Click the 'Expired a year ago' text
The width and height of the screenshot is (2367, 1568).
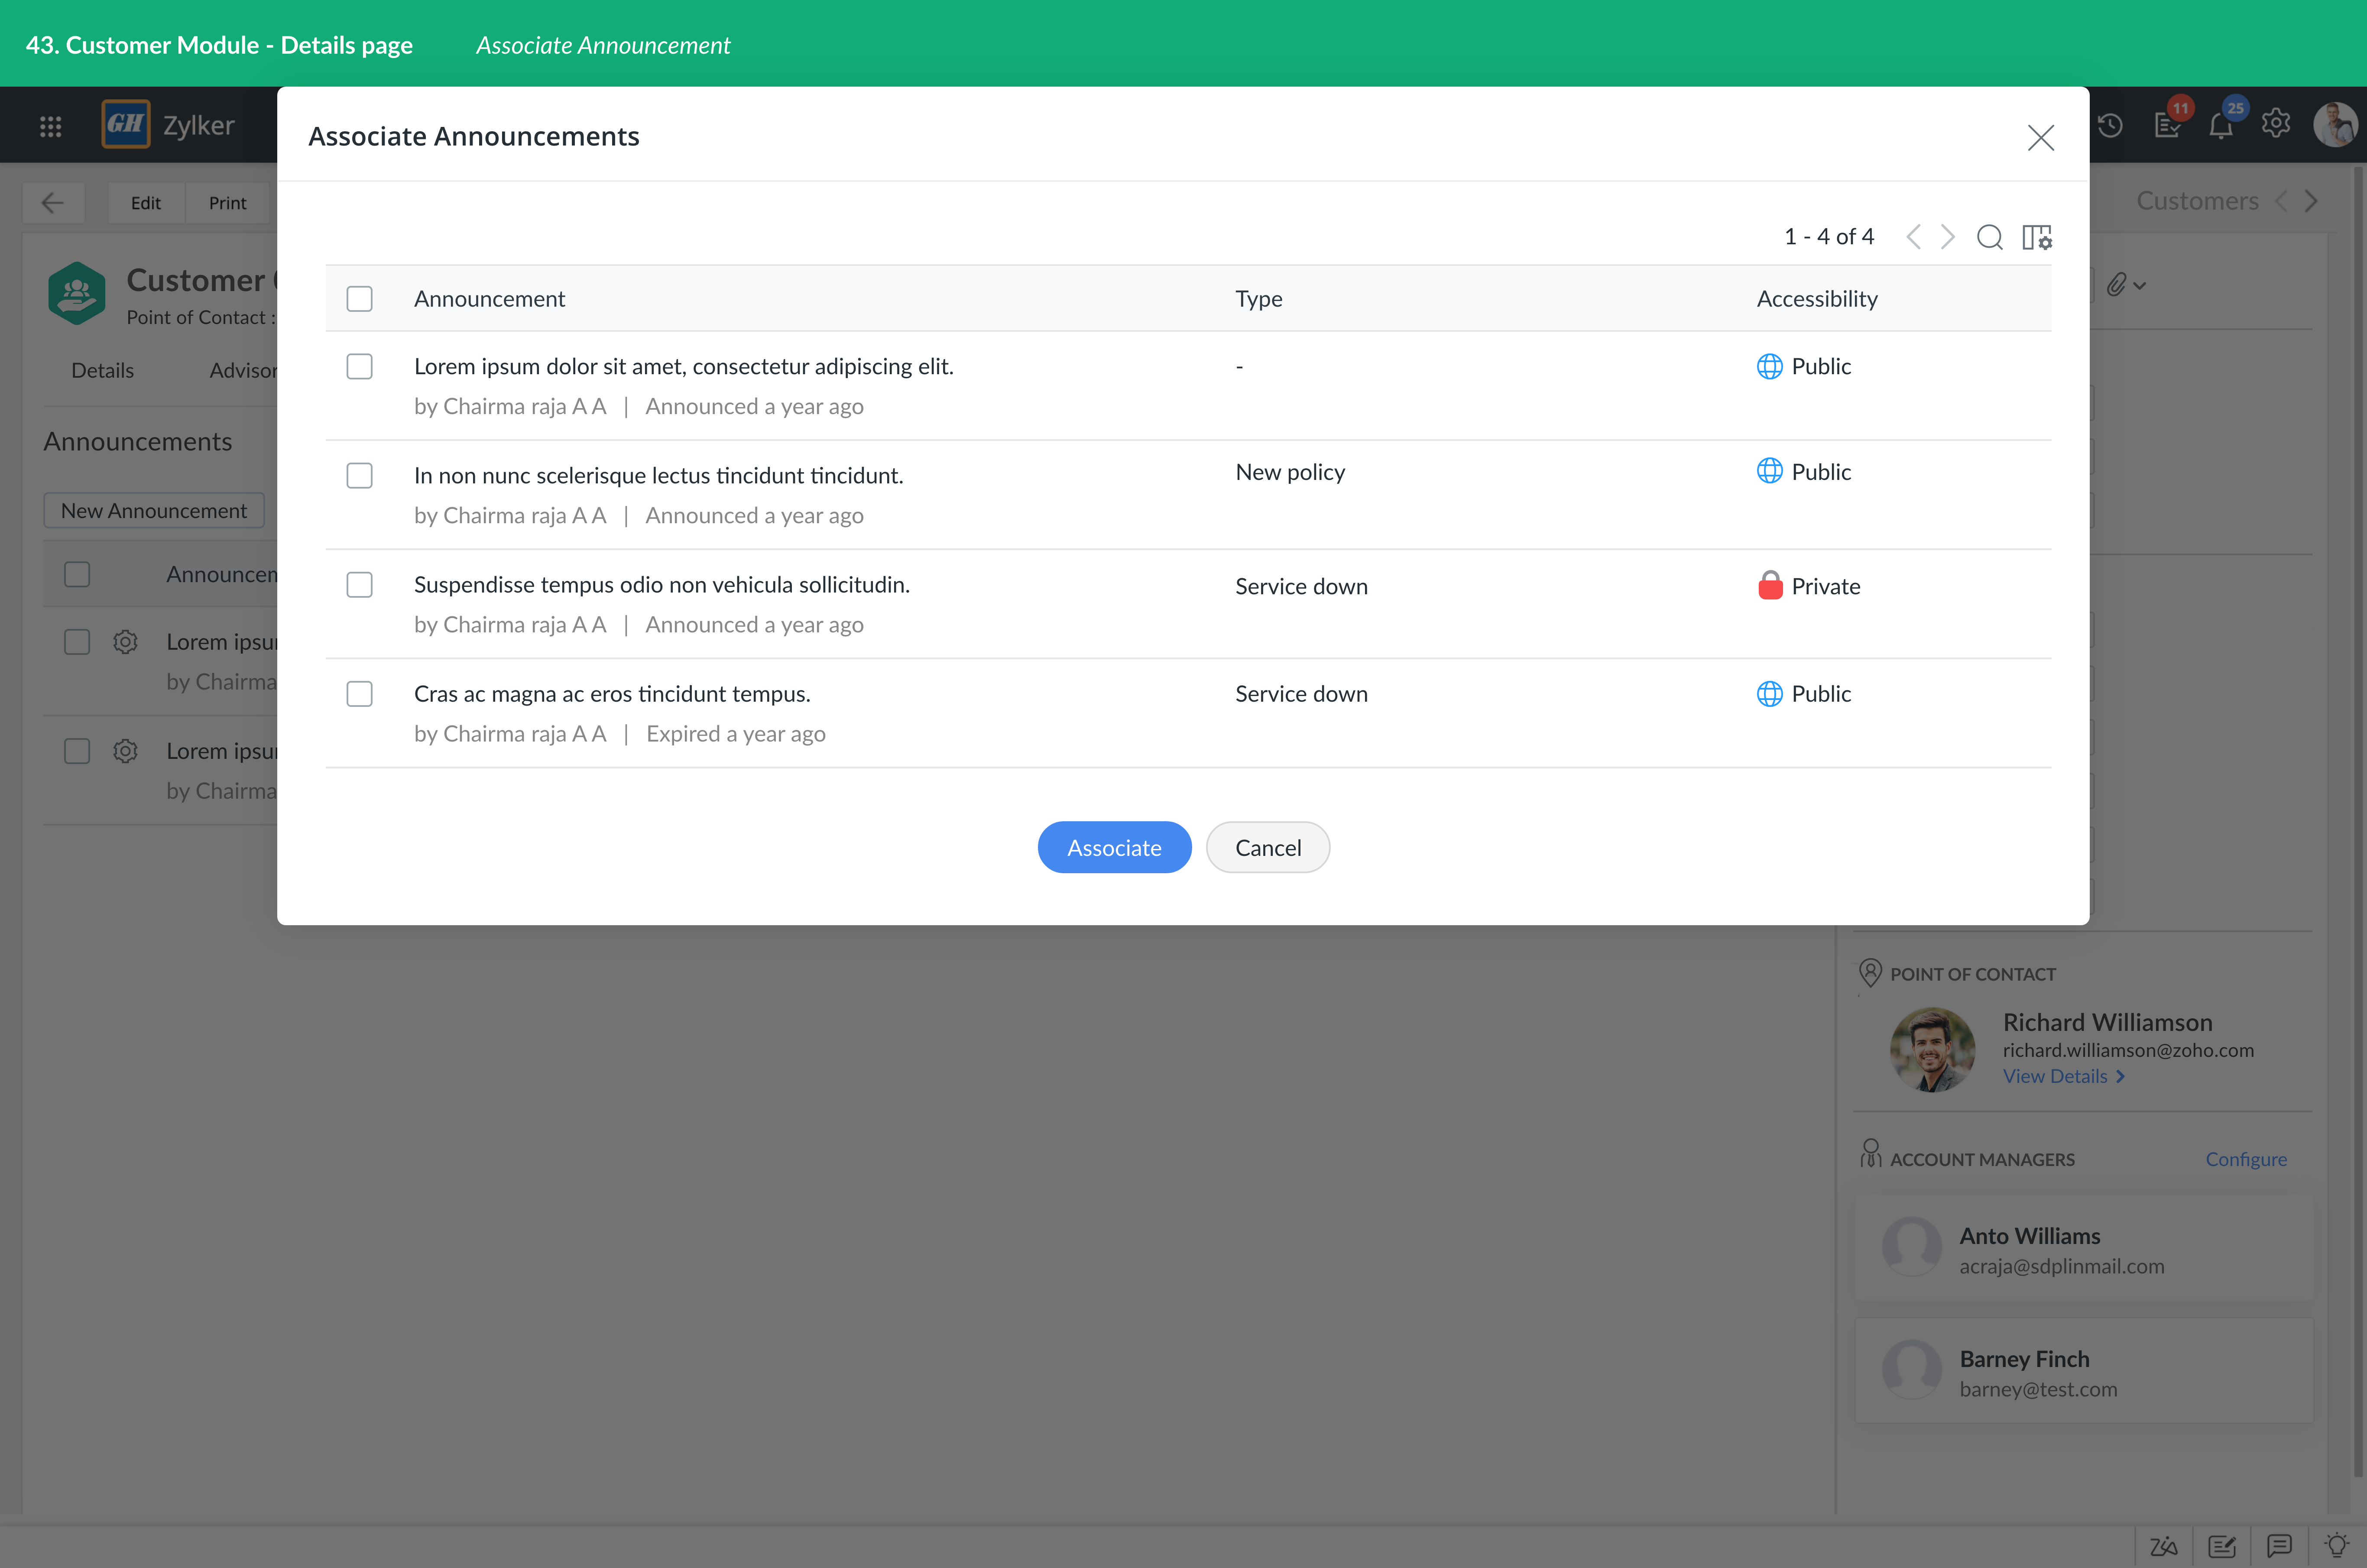click(x=735, y=734)
